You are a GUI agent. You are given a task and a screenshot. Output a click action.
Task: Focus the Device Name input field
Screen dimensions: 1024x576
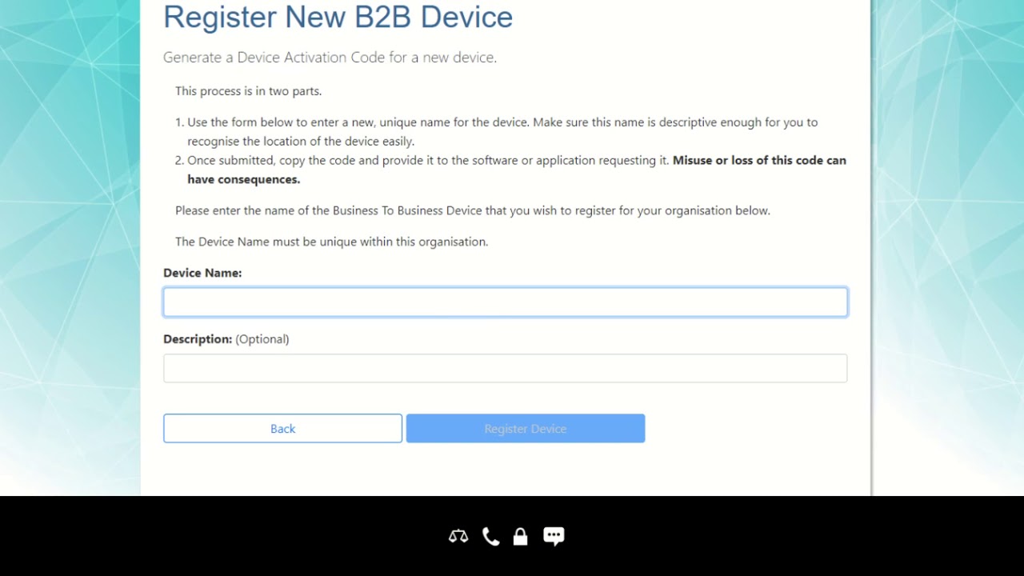click(506, 302)
